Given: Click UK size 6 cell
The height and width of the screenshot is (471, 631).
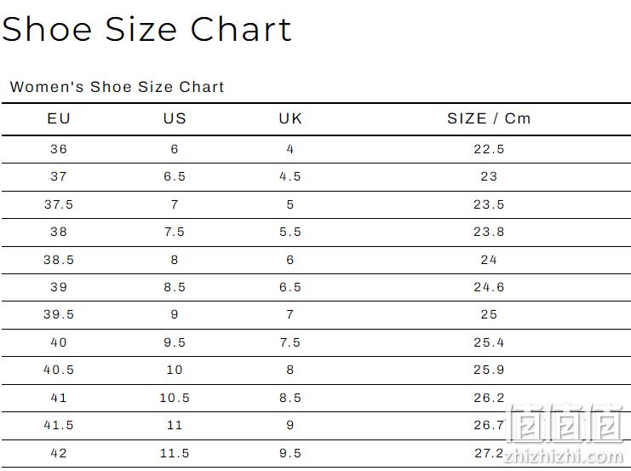Looking at the screenshot, I should tap(290, 260).
